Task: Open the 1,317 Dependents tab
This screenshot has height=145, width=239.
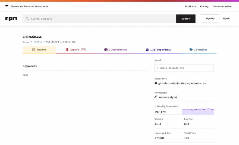Action: coord(158,50)
